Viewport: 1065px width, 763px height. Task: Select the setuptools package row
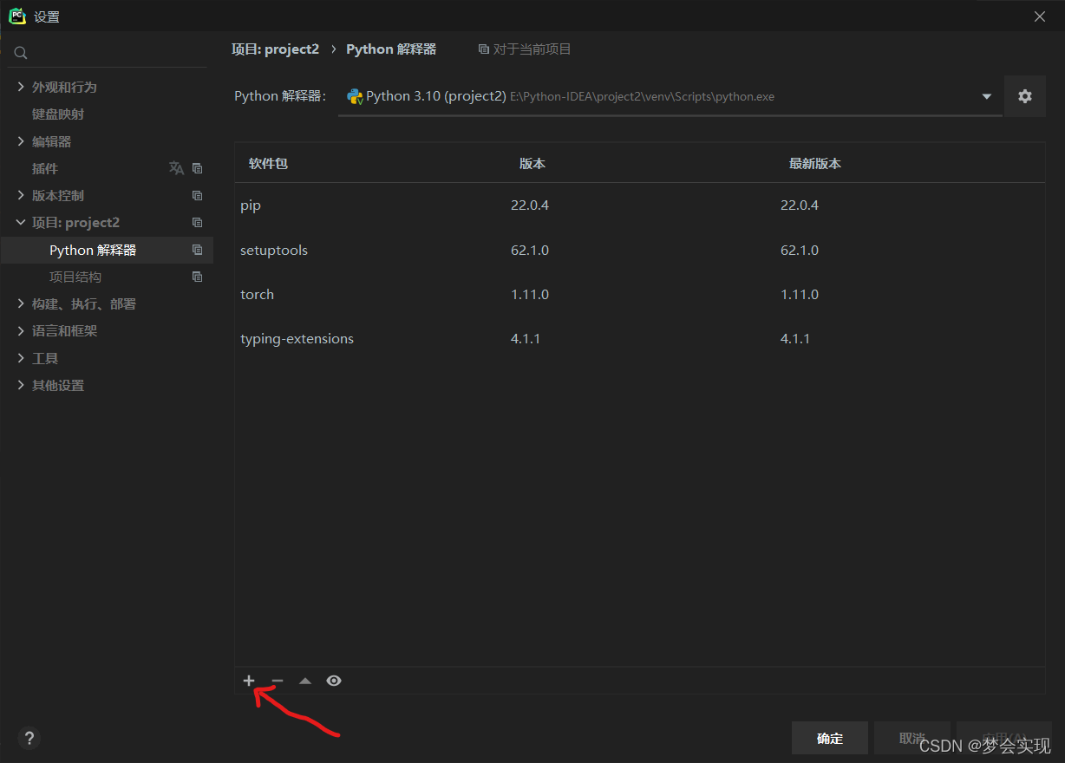click(x=639, y=250)
